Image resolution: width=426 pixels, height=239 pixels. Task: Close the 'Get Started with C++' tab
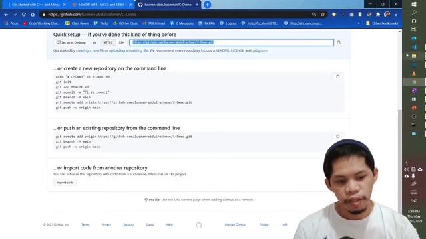click(x=64, y=5)
